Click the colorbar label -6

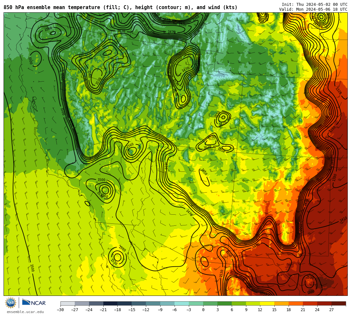tap(175, 310)
